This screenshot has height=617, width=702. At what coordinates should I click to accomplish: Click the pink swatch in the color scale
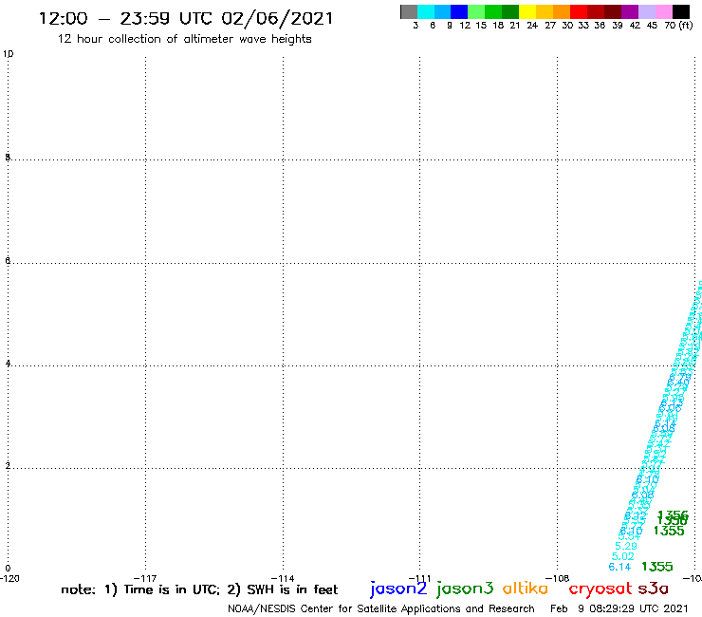(x=664, y=11)
